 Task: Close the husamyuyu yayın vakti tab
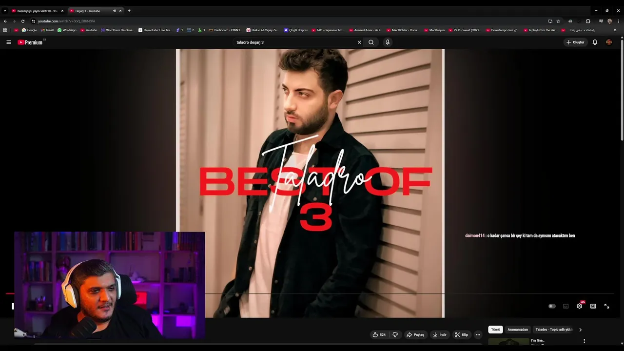click(x=62, y=11)
